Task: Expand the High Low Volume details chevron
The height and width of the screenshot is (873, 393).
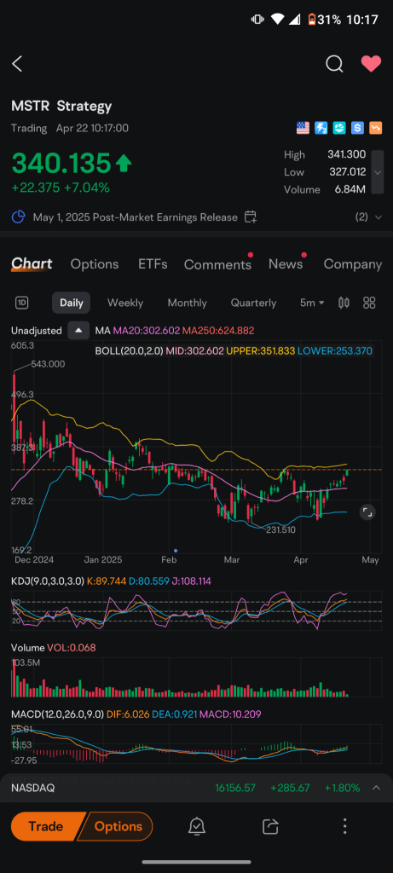Action: pyautogui.click(x=378, y=172)
